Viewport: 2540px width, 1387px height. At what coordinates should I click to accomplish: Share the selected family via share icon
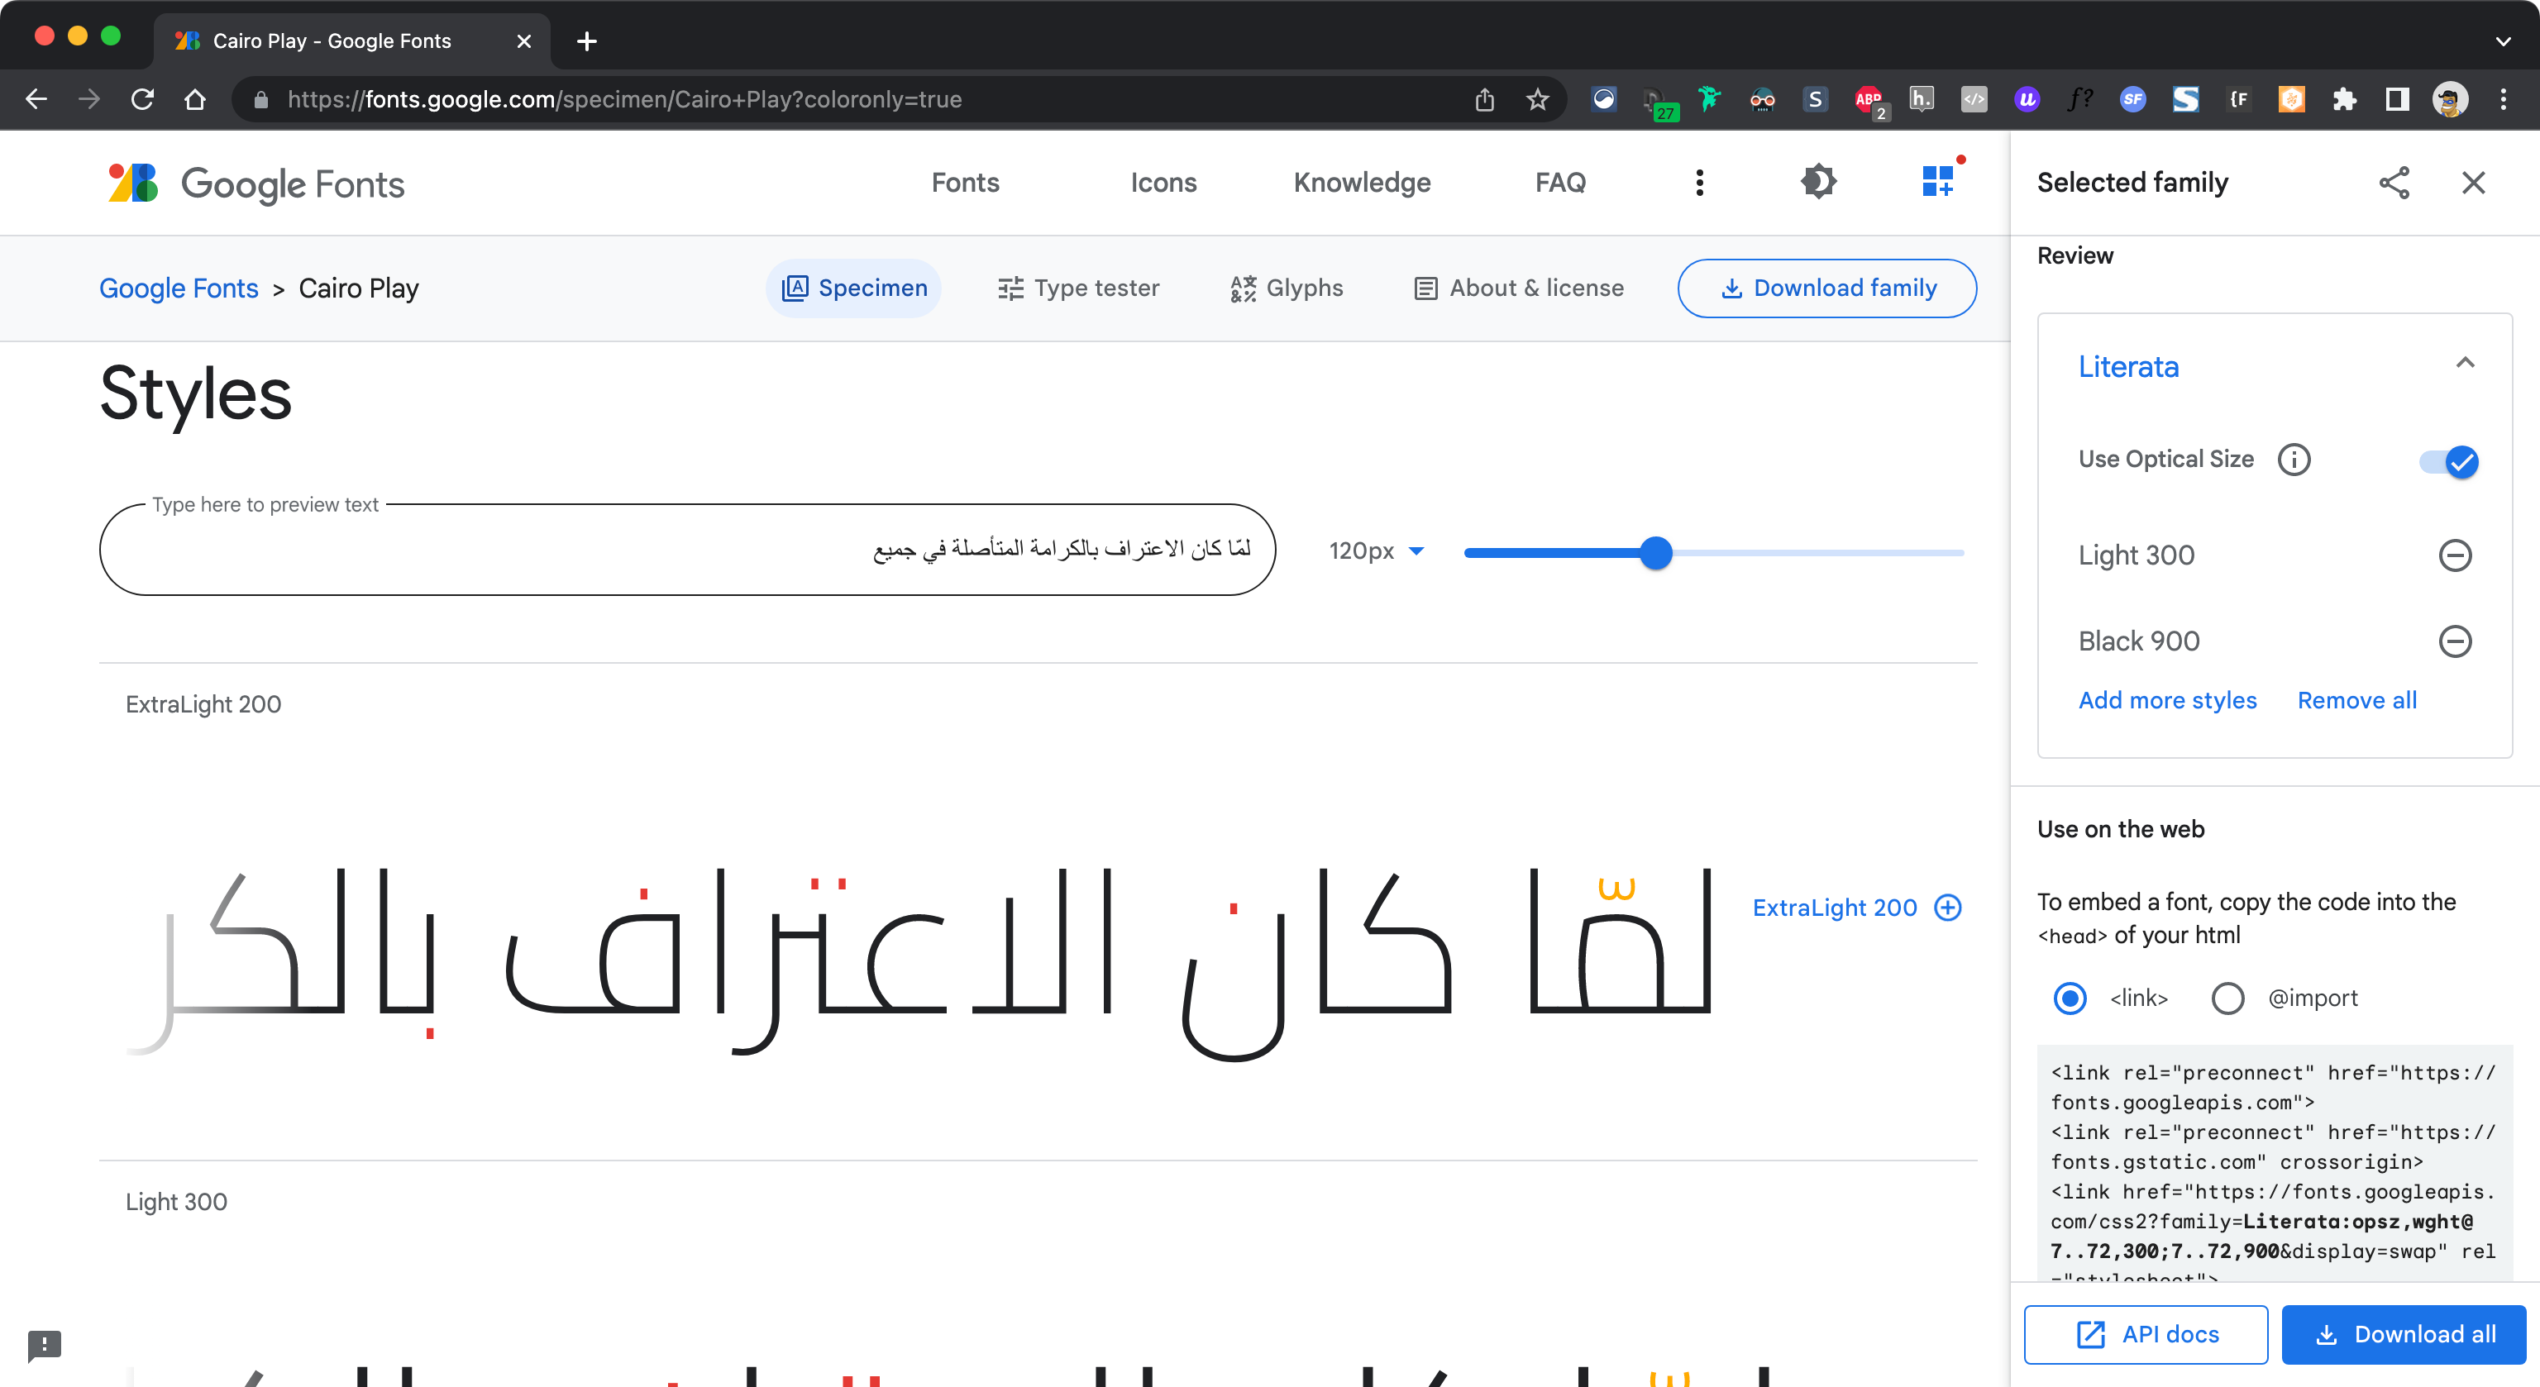[2395, 183]
